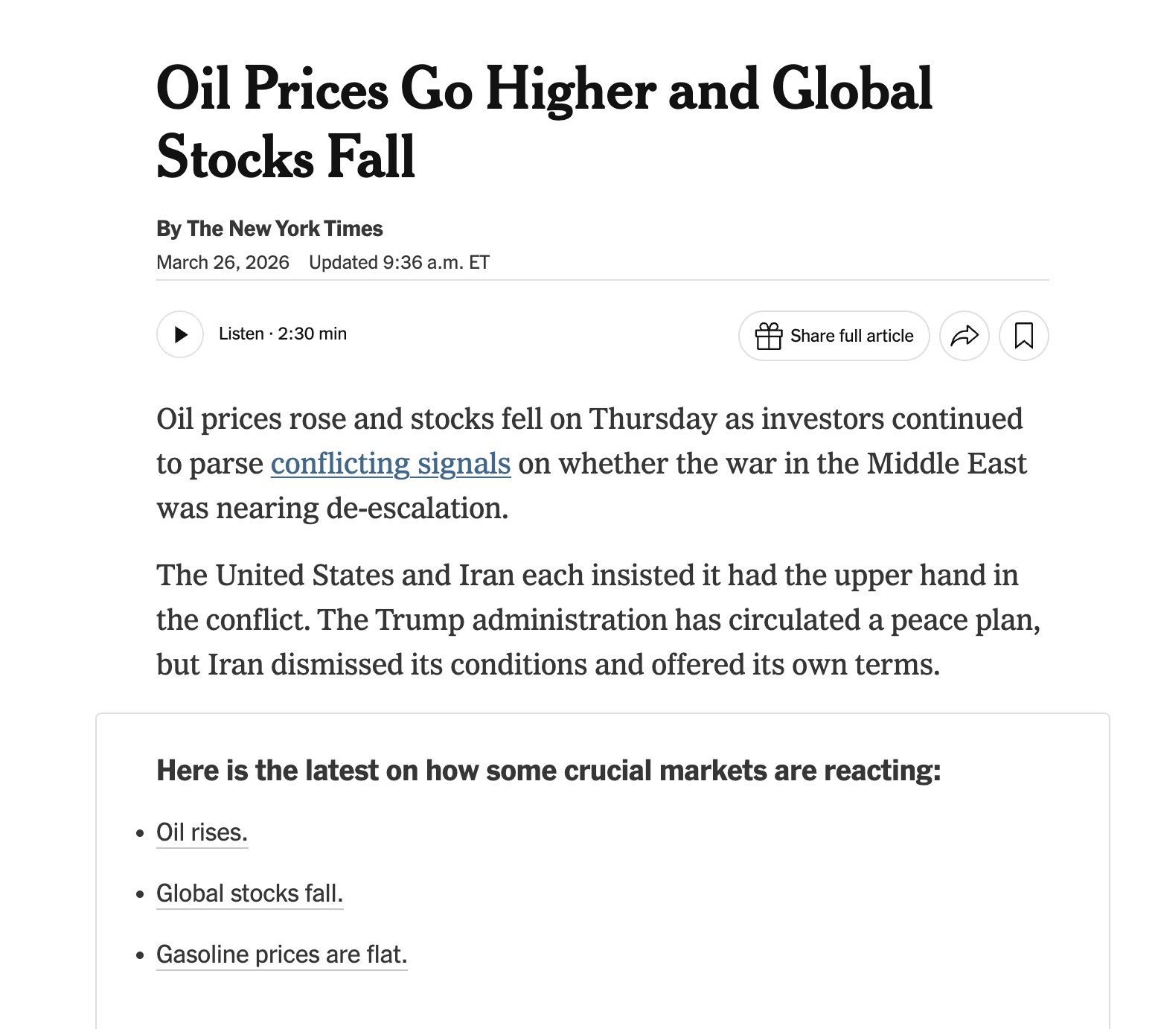The image size is (1158, 1029).
Task: Click the bullet beside Global stocks fall
Action: pos(140,894)
